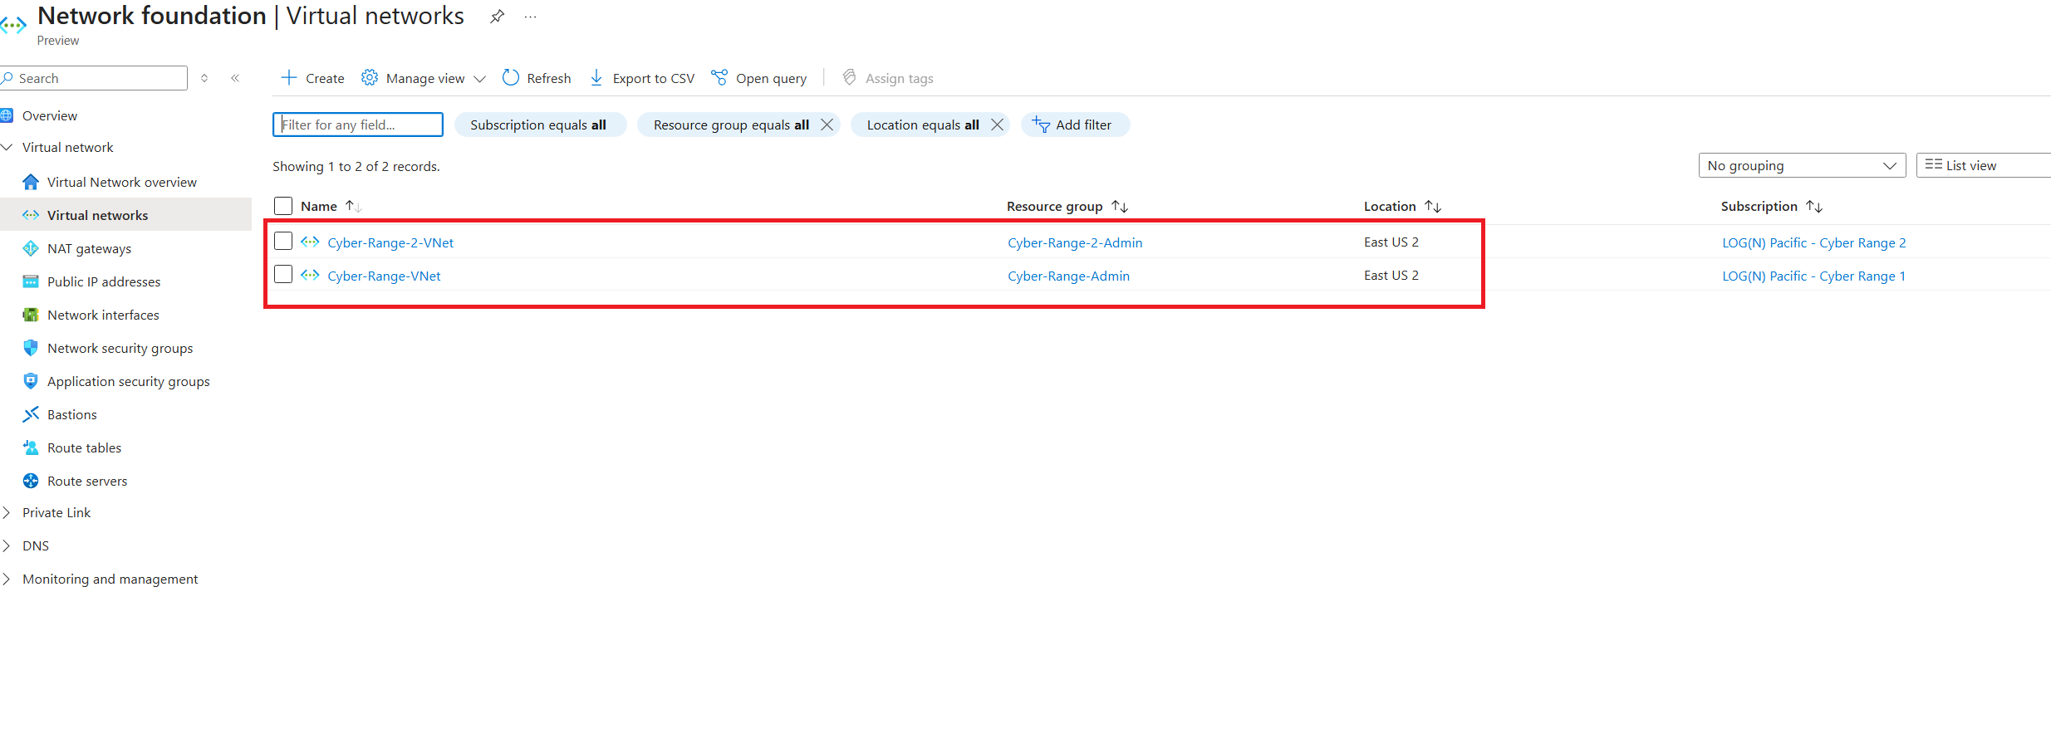The height and width of the screenshot is (753, 2051).
Task: Click the Network security groups shield icon
Action: pyautogui.click(x=31, y=348)
